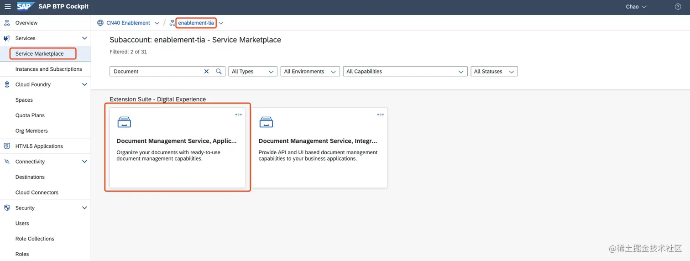Click the HTML5 Applications icon
Screen dimensions: 690x261
[7, 146]
